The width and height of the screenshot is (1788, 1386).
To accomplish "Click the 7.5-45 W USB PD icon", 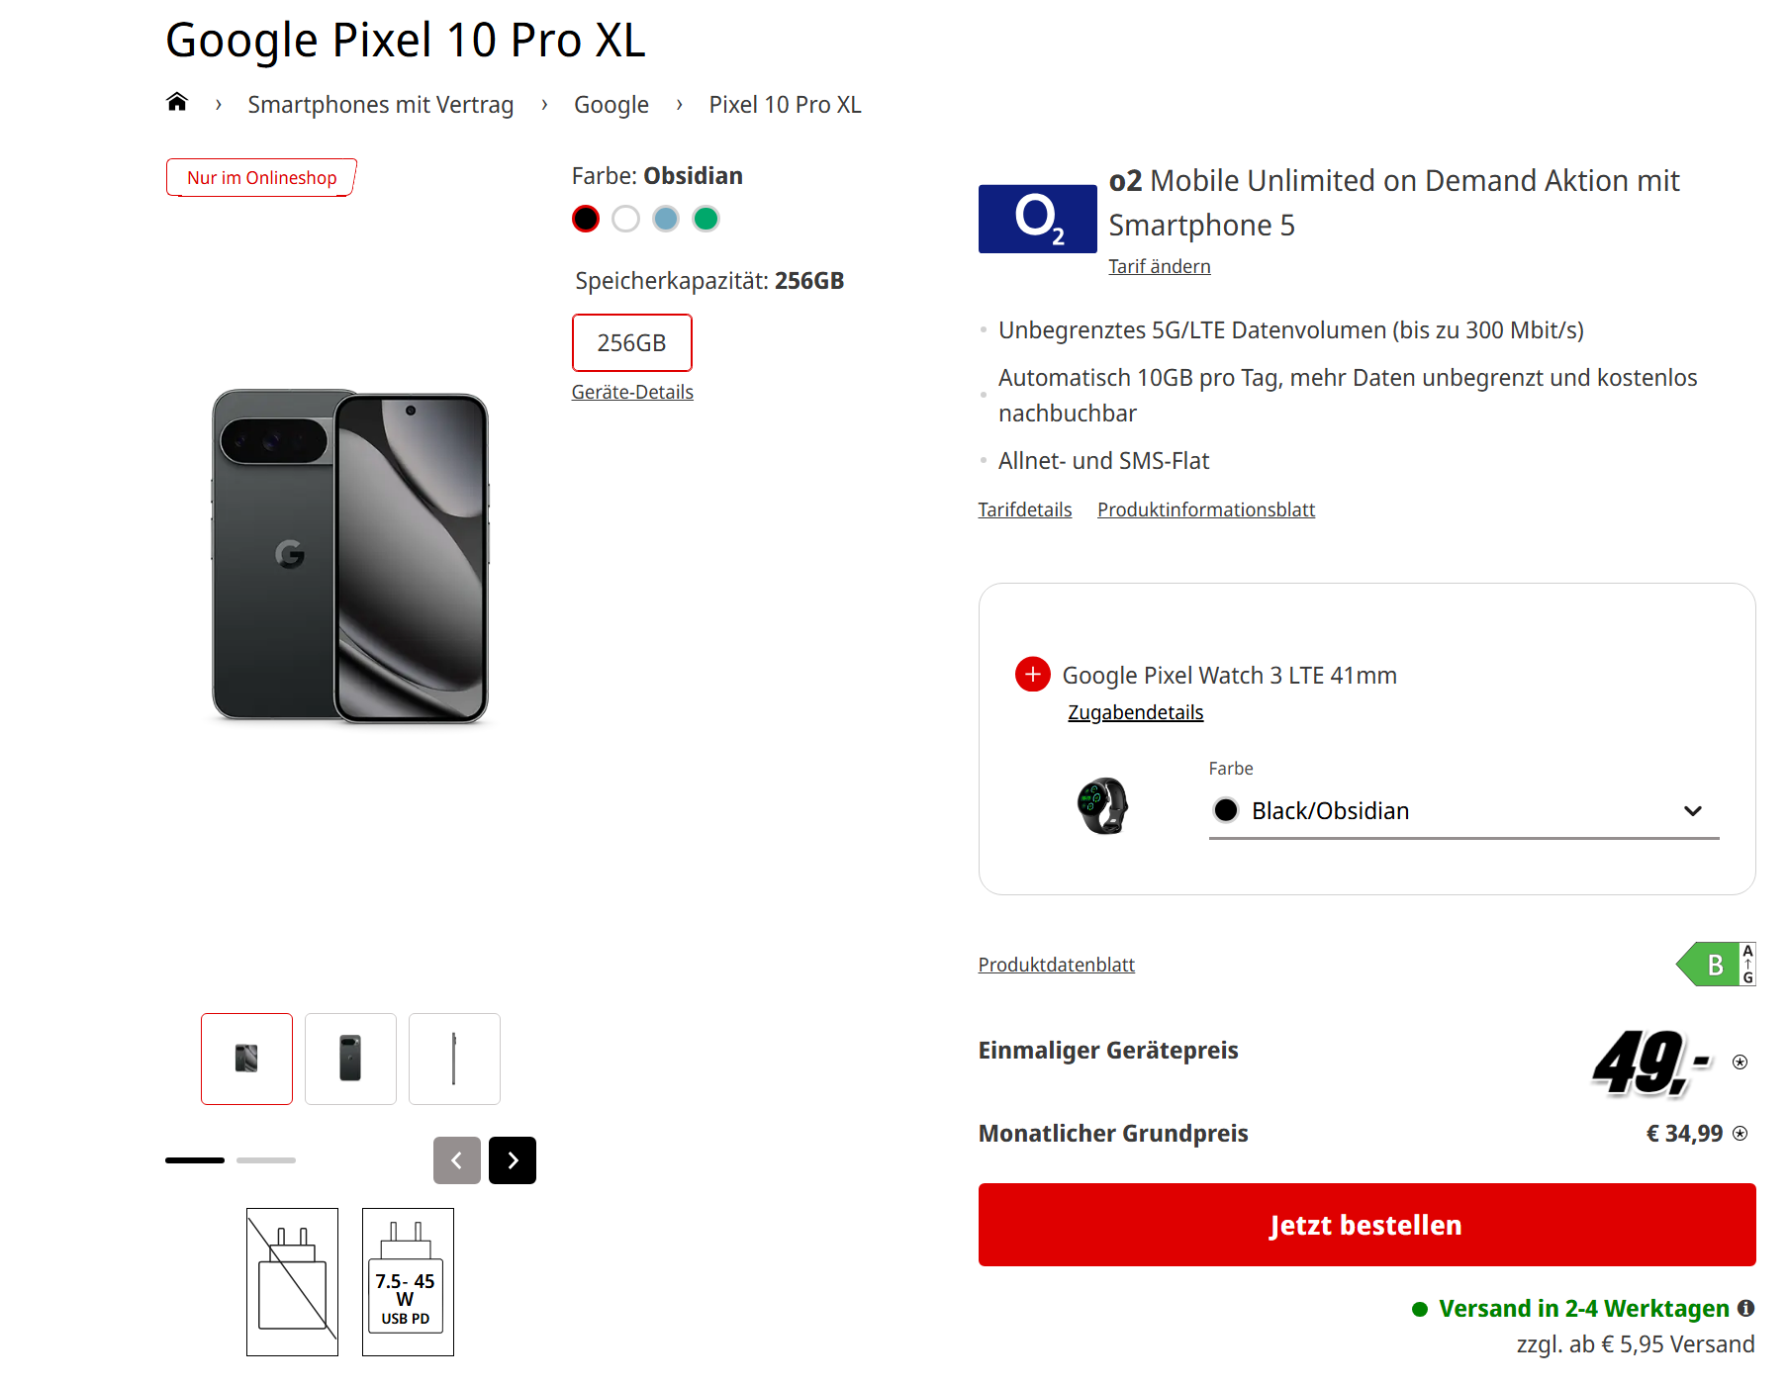I will pyautogui.click(x=408, y=1281).
